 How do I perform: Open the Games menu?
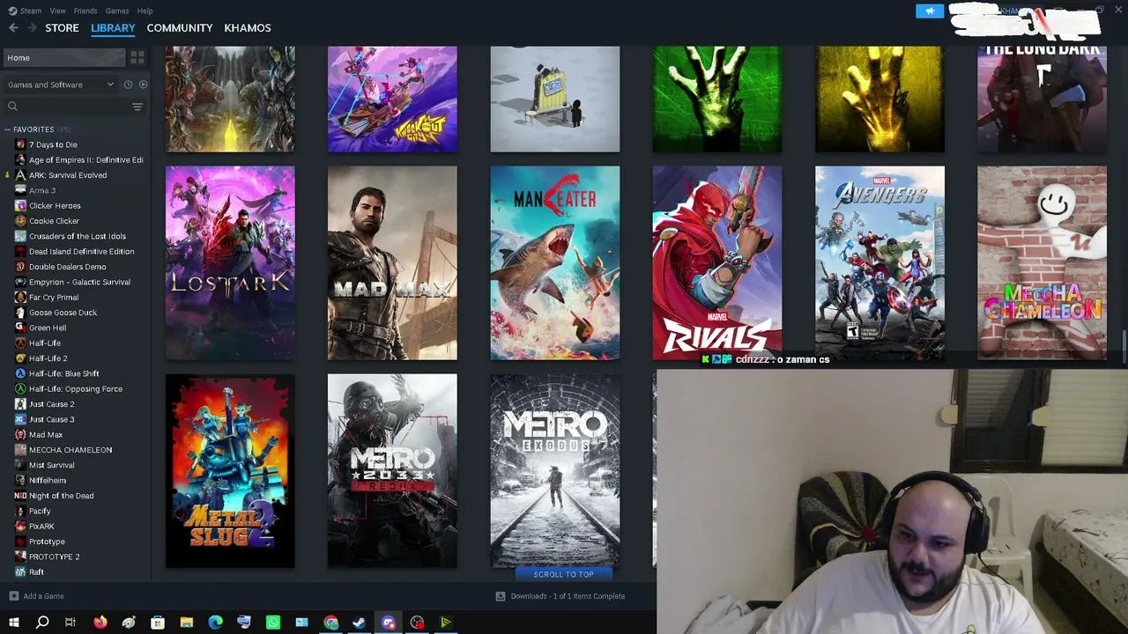click(117, 11)
